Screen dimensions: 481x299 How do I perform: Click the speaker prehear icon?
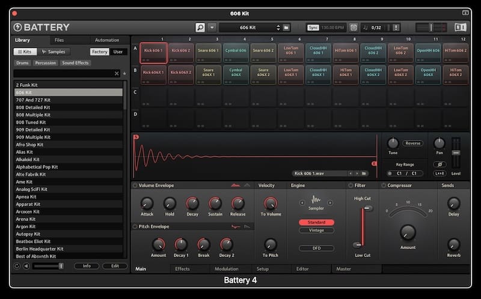click(26, 266)
